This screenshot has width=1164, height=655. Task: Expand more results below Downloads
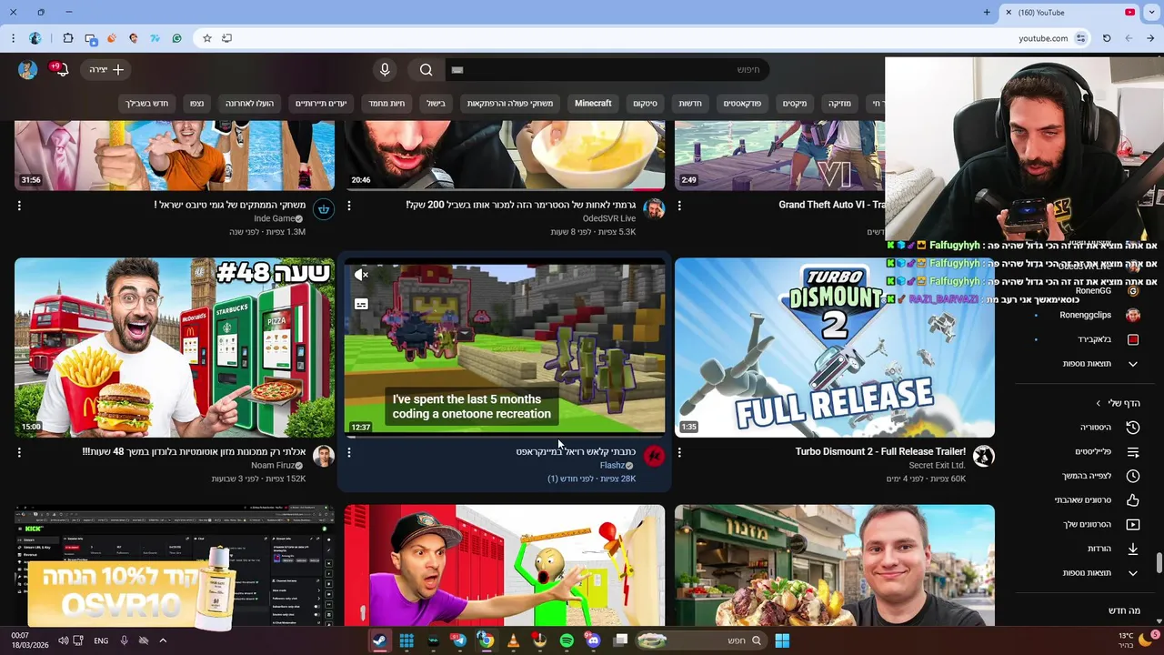[x=1133, y=573]
